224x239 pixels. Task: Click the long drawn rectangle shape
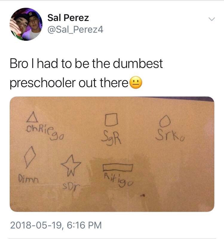pyautogui.click(x=118, y=168)
